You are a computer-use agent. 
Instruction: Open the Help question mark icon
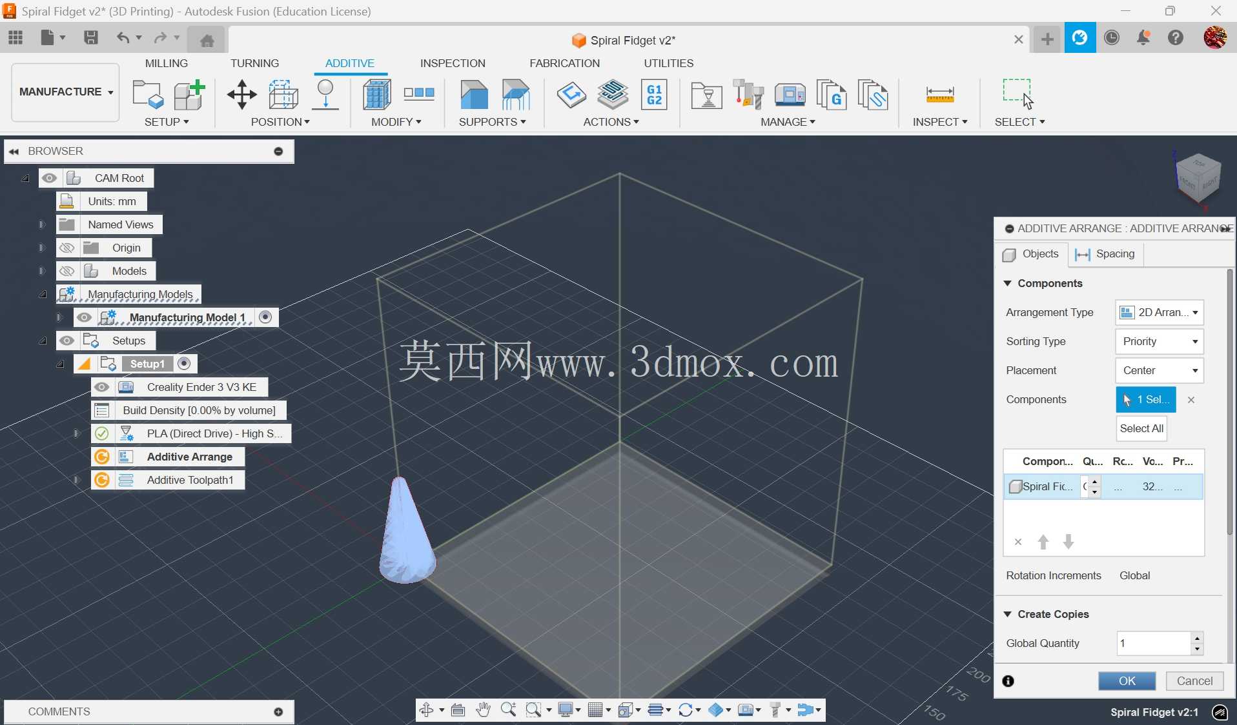point(1176,38)
